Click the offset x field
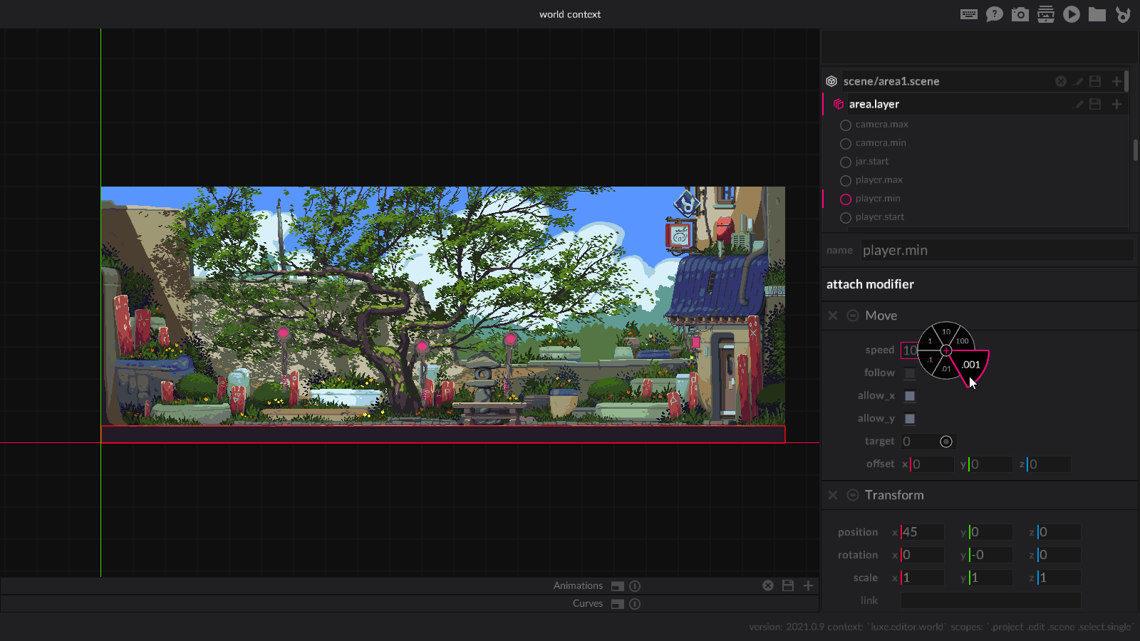The image size is (1140, 641). pos(932,464)
